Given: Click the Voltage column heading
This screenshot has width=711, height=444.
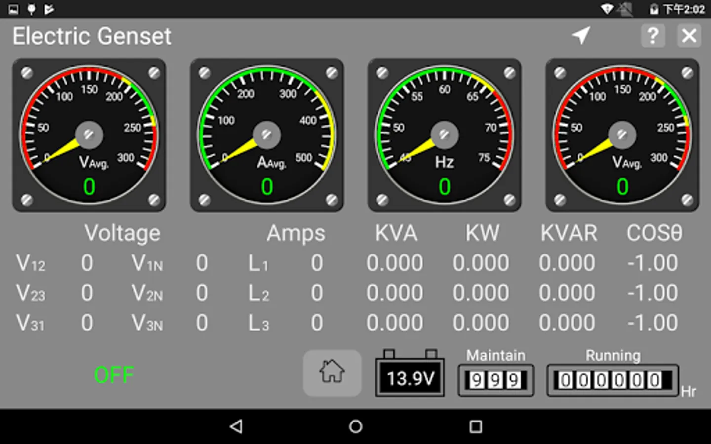Looking at the screenshot, I should [122, 233].
